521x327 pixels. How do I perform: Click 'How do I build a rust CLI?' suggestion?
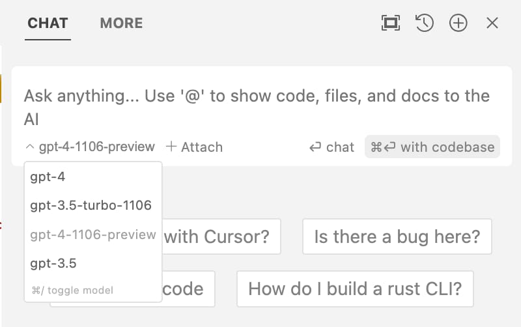[355, 289]
